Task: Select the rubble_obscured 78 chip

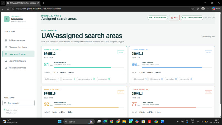Action: pos(140,79)
